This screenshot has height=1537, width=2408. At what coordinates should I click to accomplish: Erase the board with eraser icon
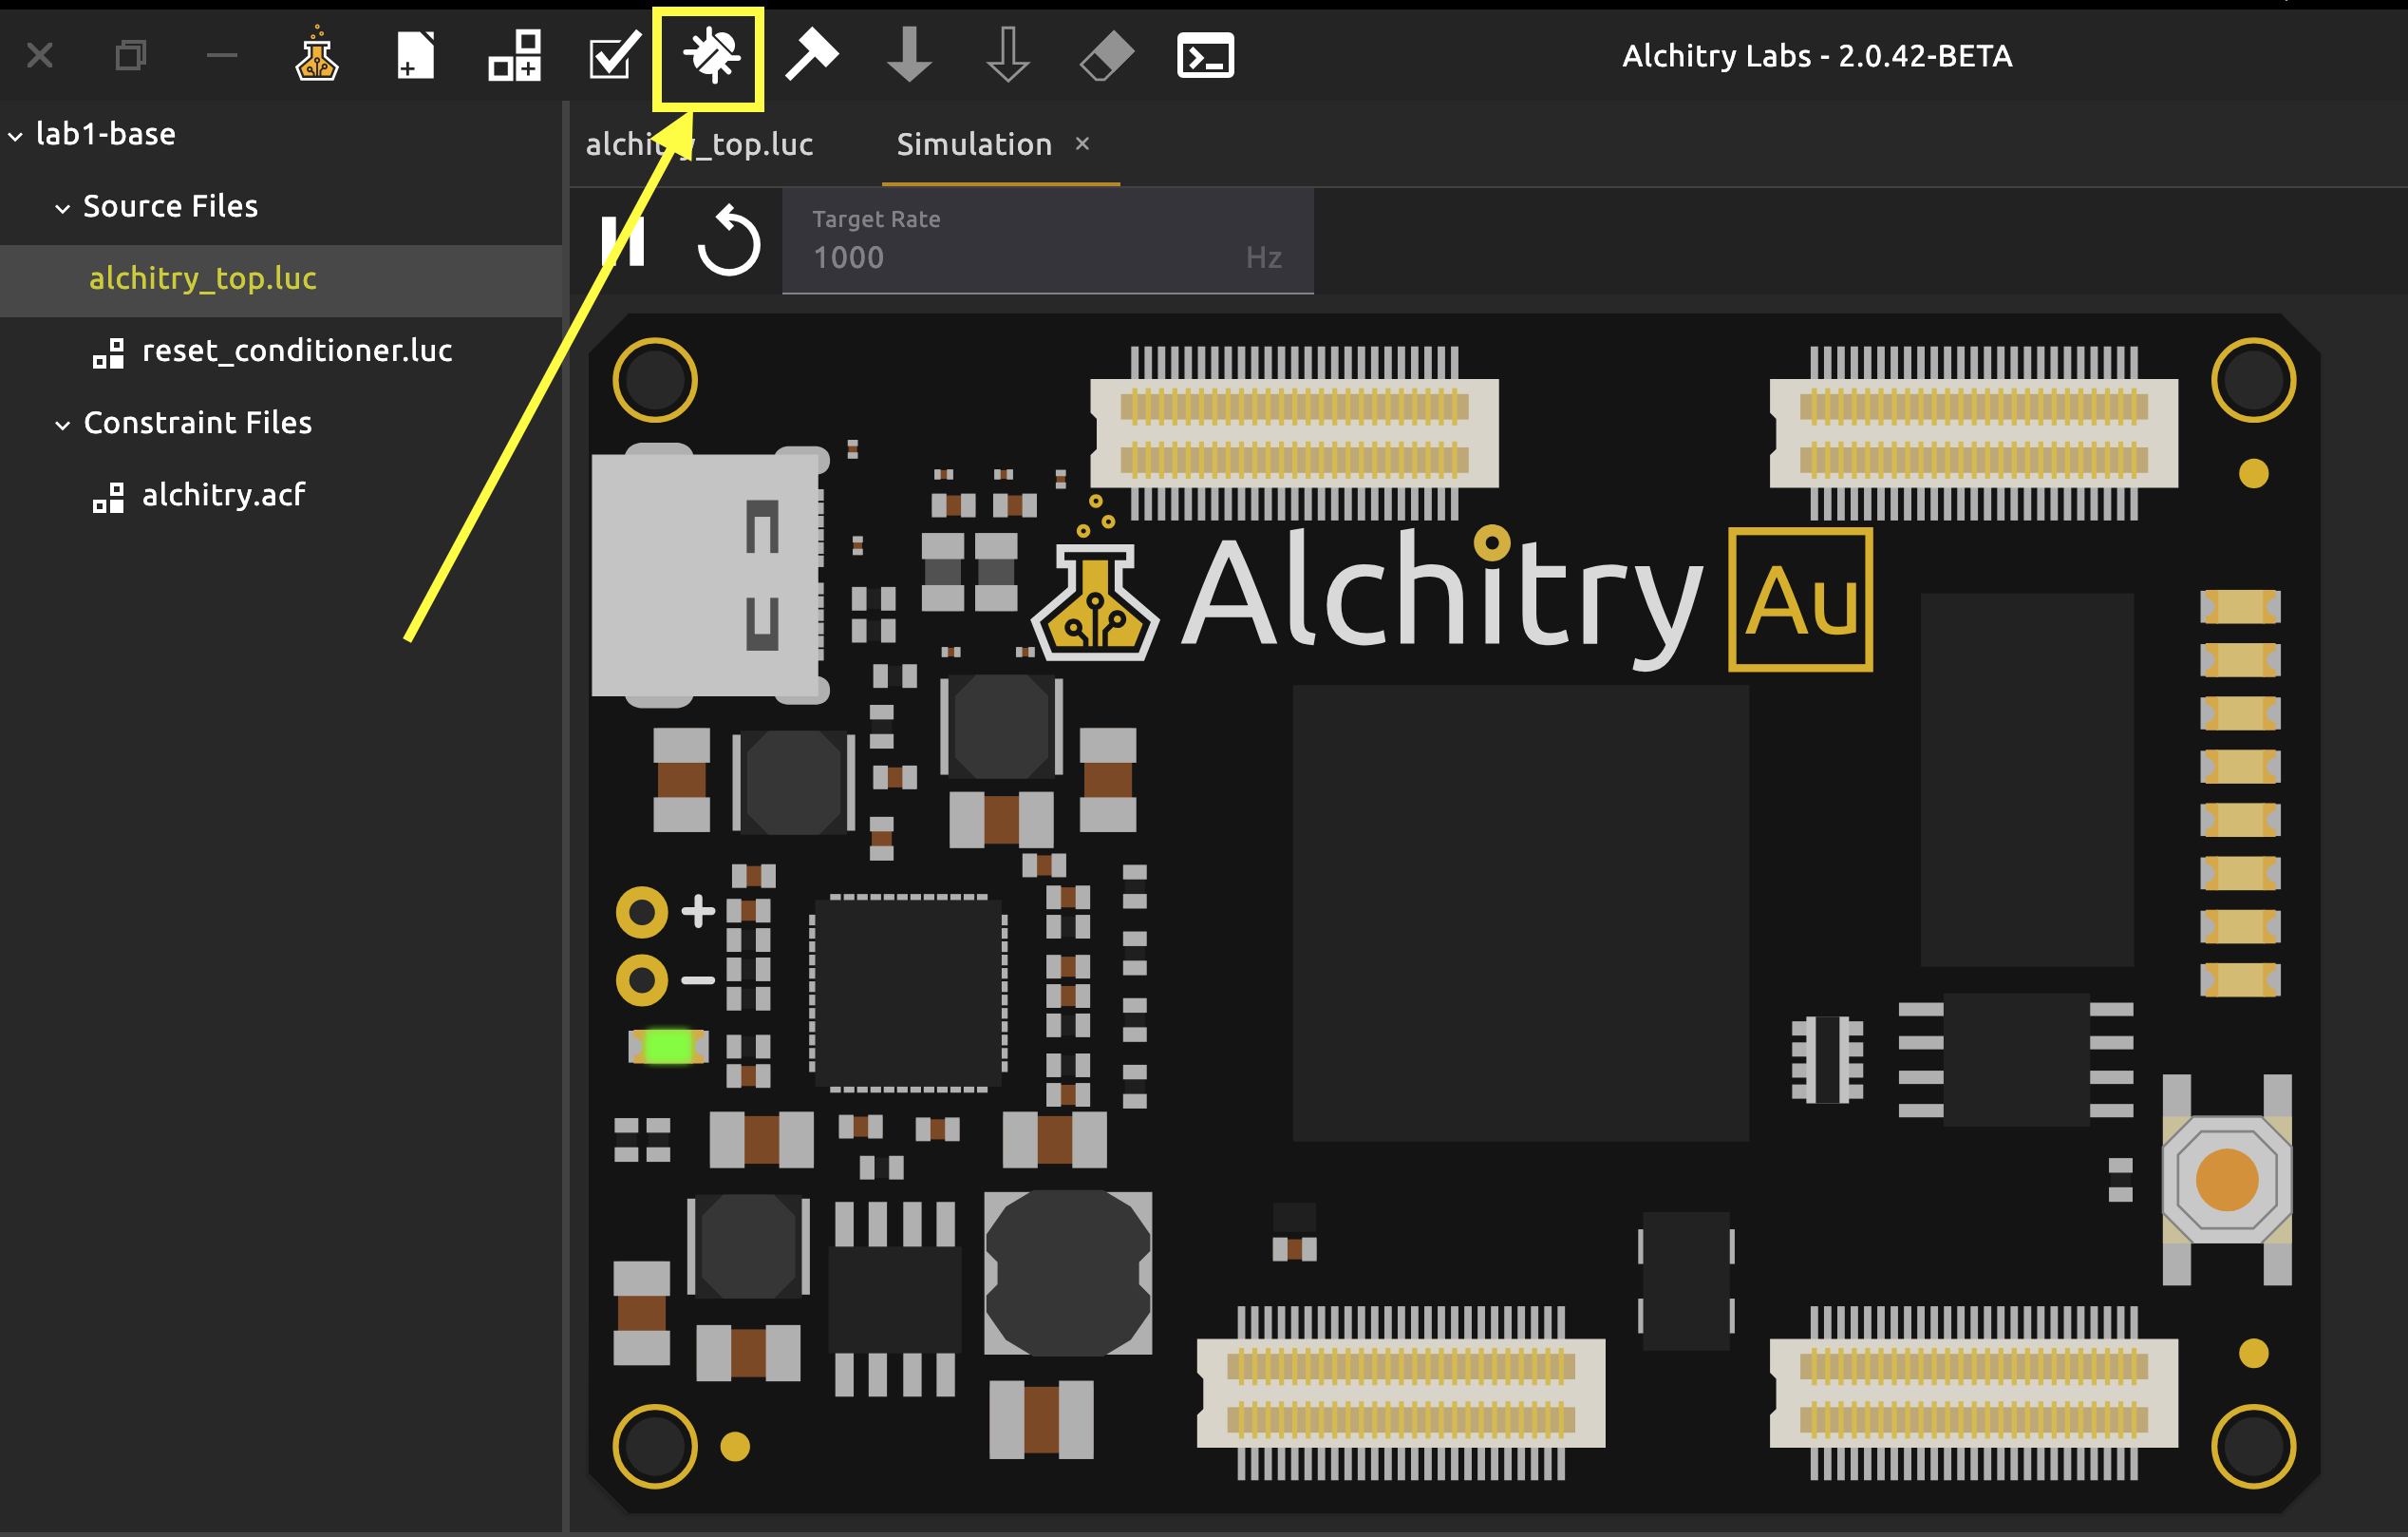(x=1106, y=55)
